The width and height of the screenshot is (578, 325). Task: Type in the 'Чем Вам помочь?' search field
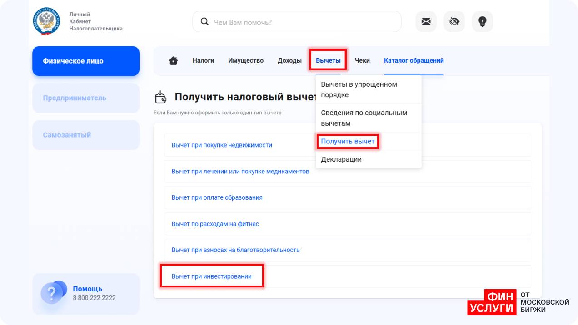304,22
